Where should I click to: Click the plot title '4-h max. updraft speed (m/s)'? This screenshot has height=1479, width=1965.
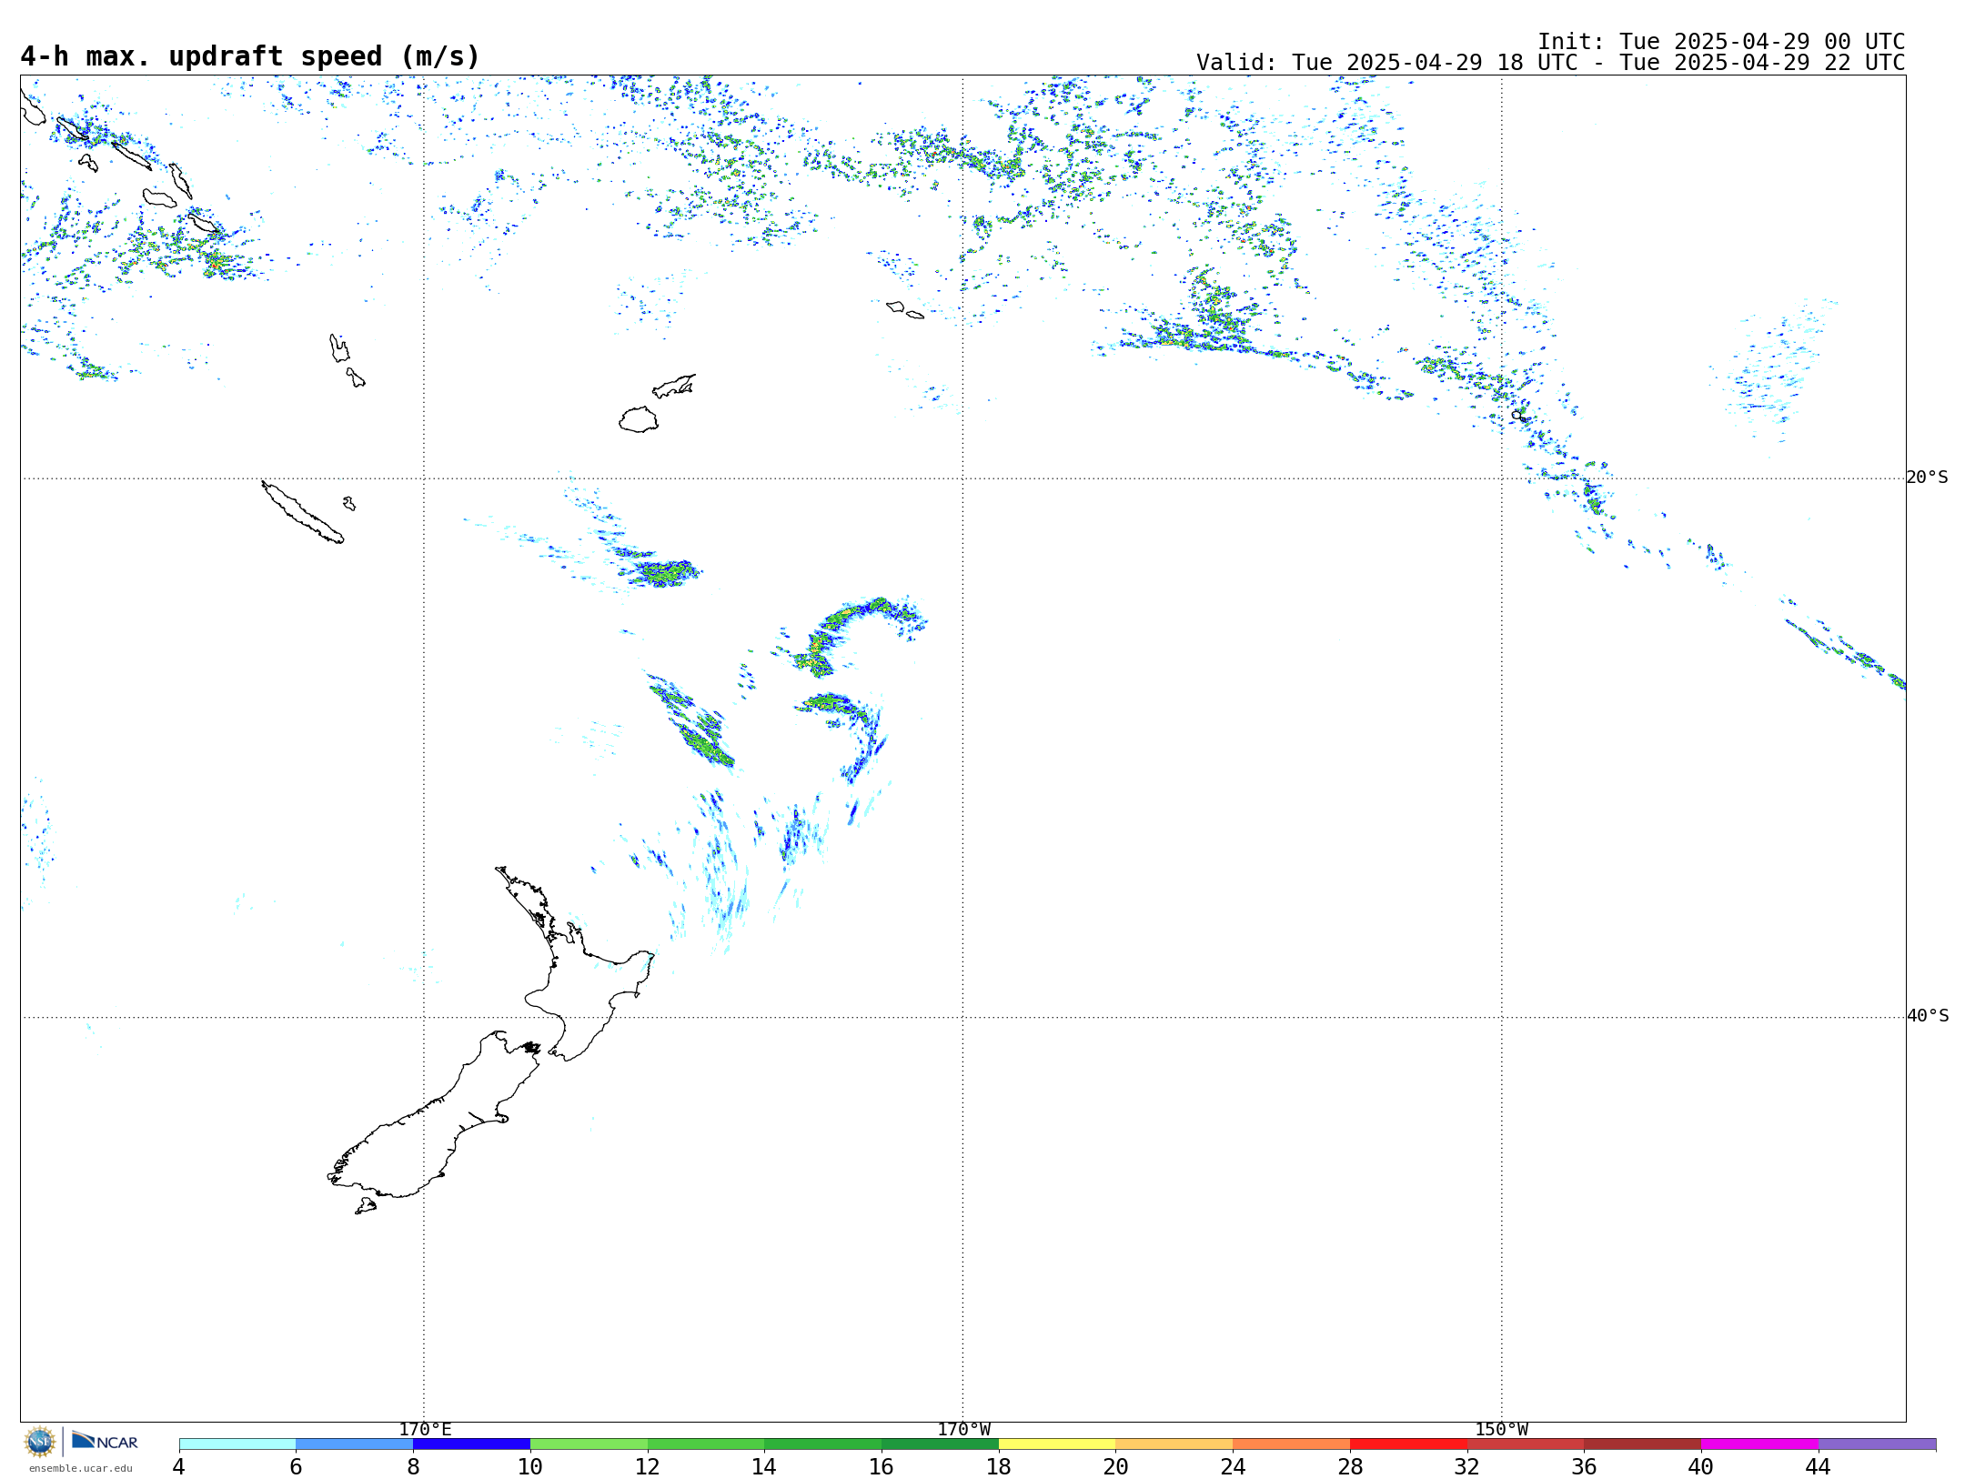point(249,56)
